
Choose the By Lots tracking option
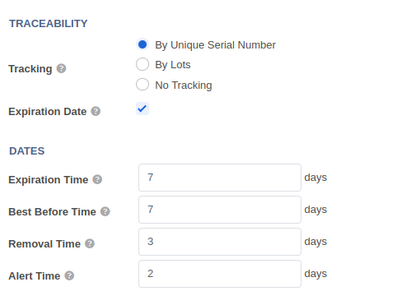(x=142, y=64)
